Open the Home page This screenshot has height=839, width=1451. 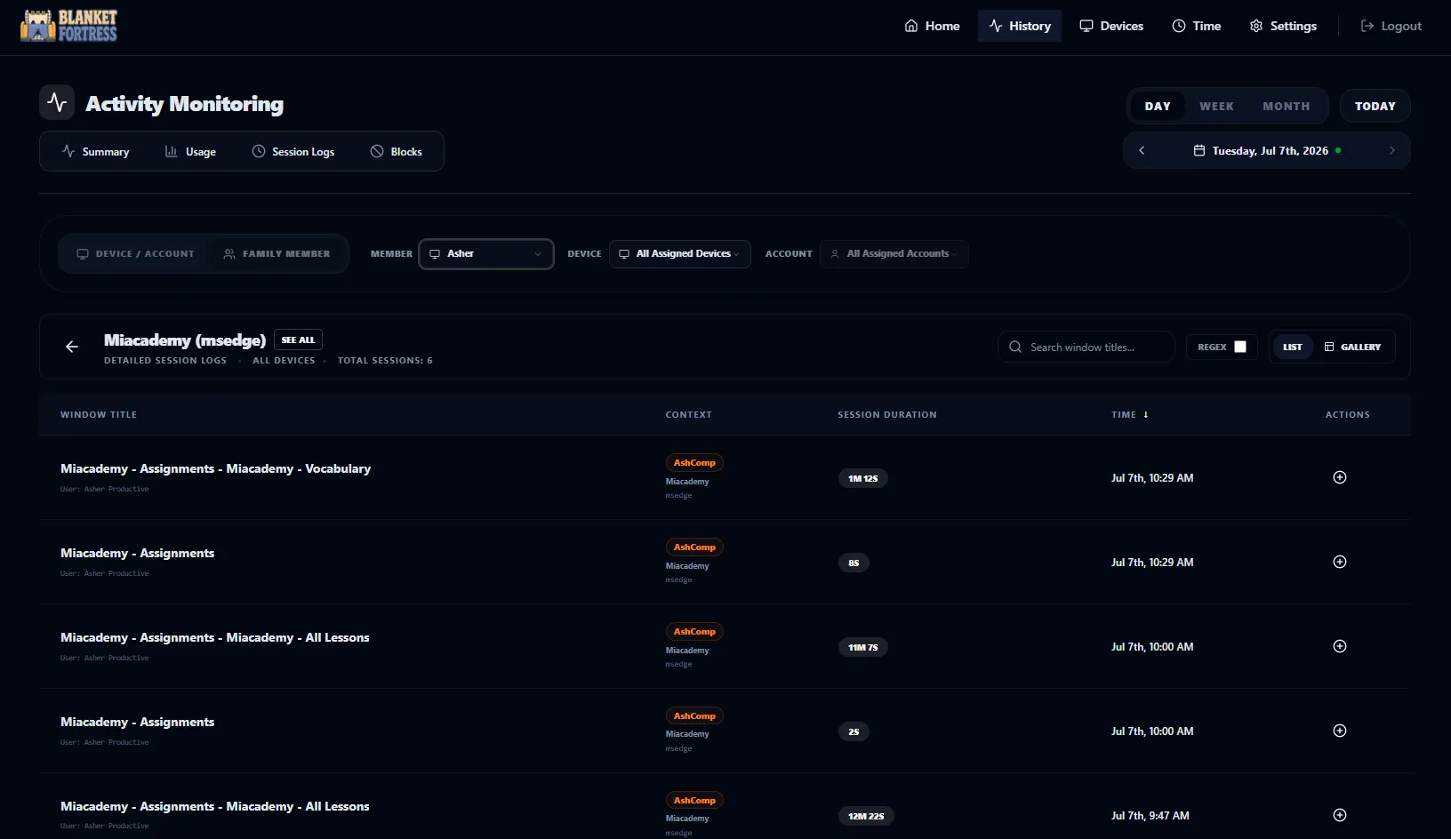point(932,26)
